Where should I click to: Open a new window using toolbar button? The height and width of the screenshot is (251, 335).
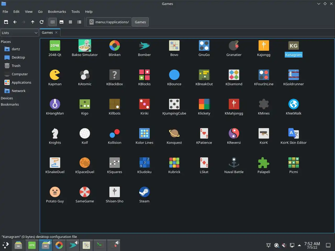pyautogui.click(x=6, y=22)
